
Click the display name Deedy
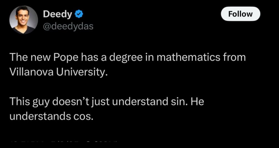tap(58, 14)
